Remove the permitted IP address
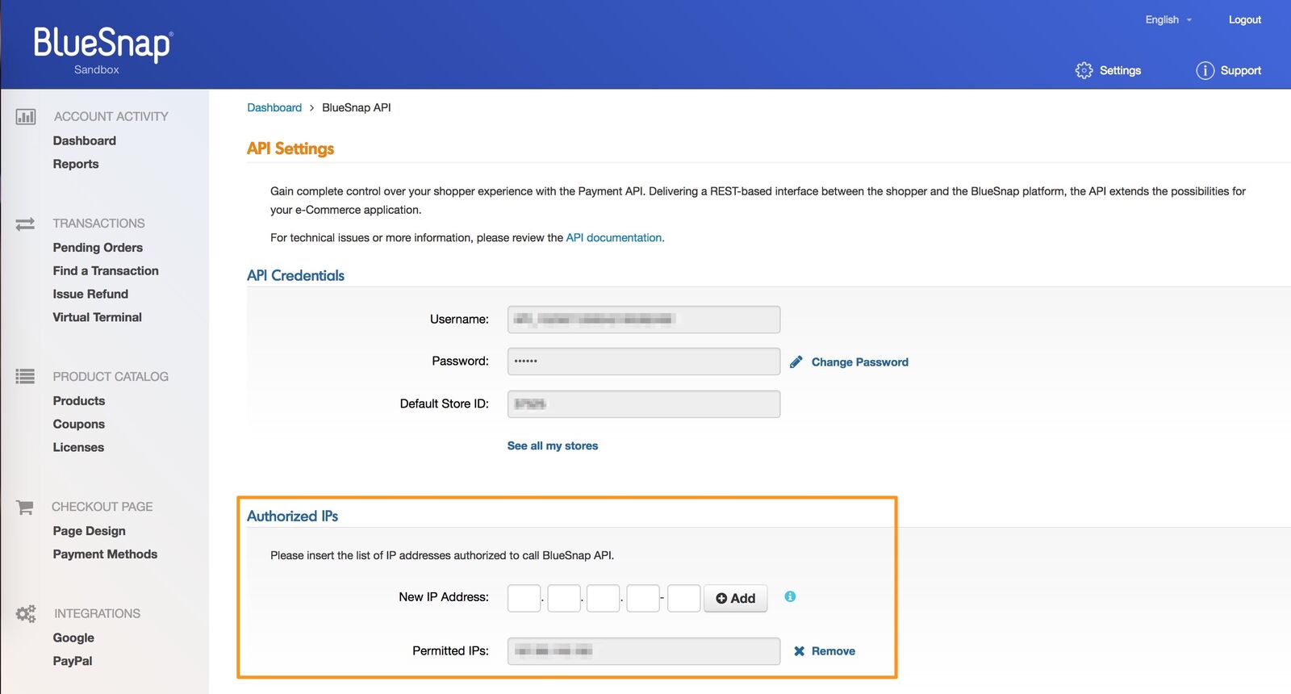This screenshot has width=1291, height=694. pos(825,651)
